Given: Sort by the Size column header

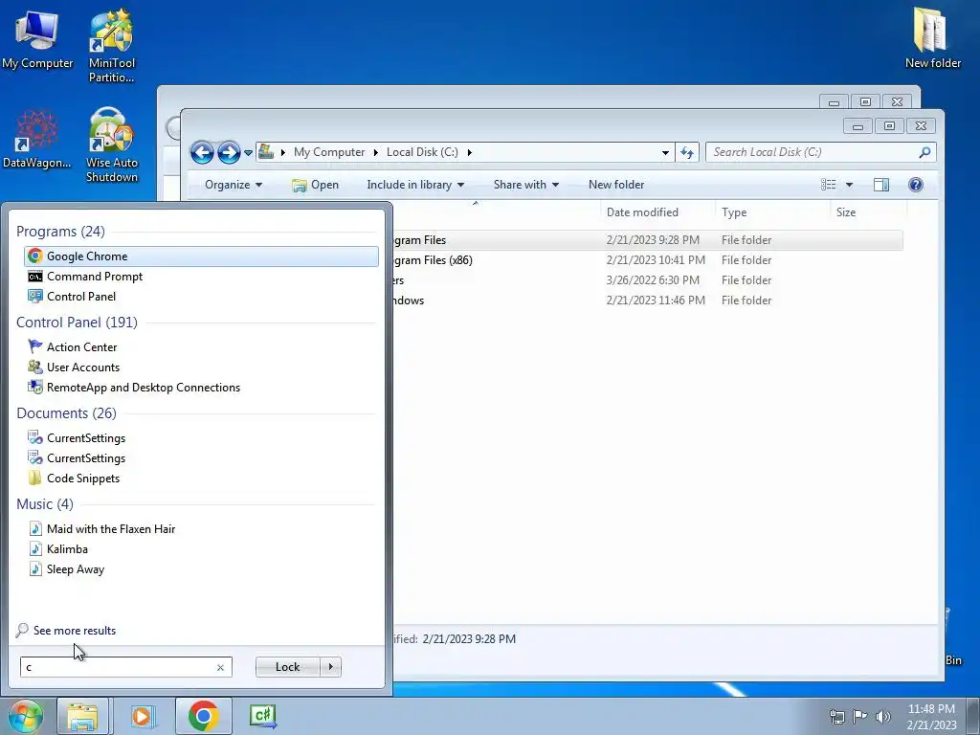Looking at the screenshot, I should 867,212.
